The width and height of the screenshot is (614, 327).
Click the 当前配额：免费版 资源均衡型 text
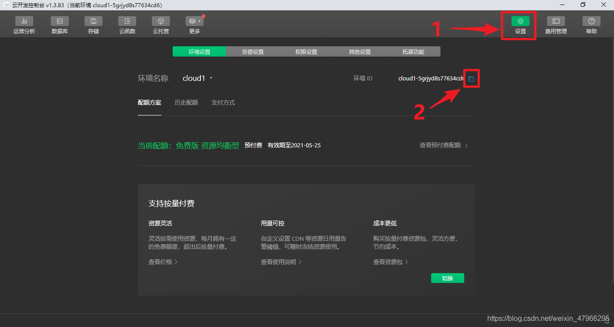coord(188,146)
